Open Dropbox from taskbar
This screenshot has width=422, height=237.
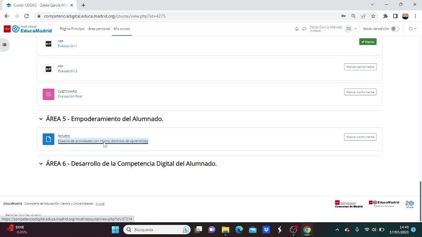pos(266,230)
